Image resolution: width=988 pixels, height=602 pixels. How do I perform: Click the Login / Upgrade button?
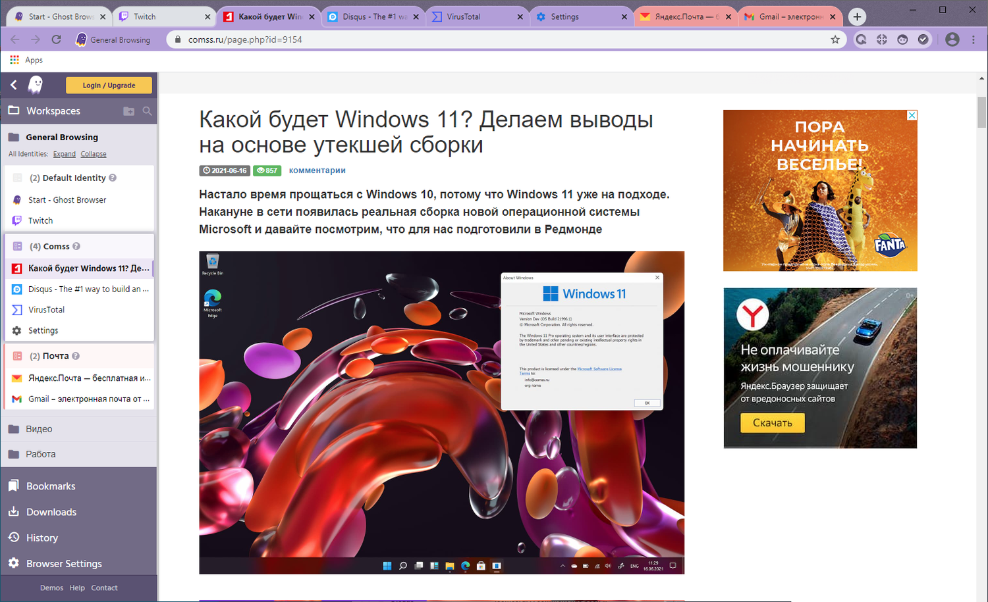(109, 86)
